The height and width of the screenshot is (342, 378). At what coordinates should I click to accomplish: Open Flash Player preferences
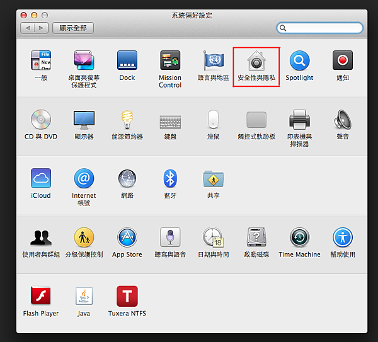[41, 296]
